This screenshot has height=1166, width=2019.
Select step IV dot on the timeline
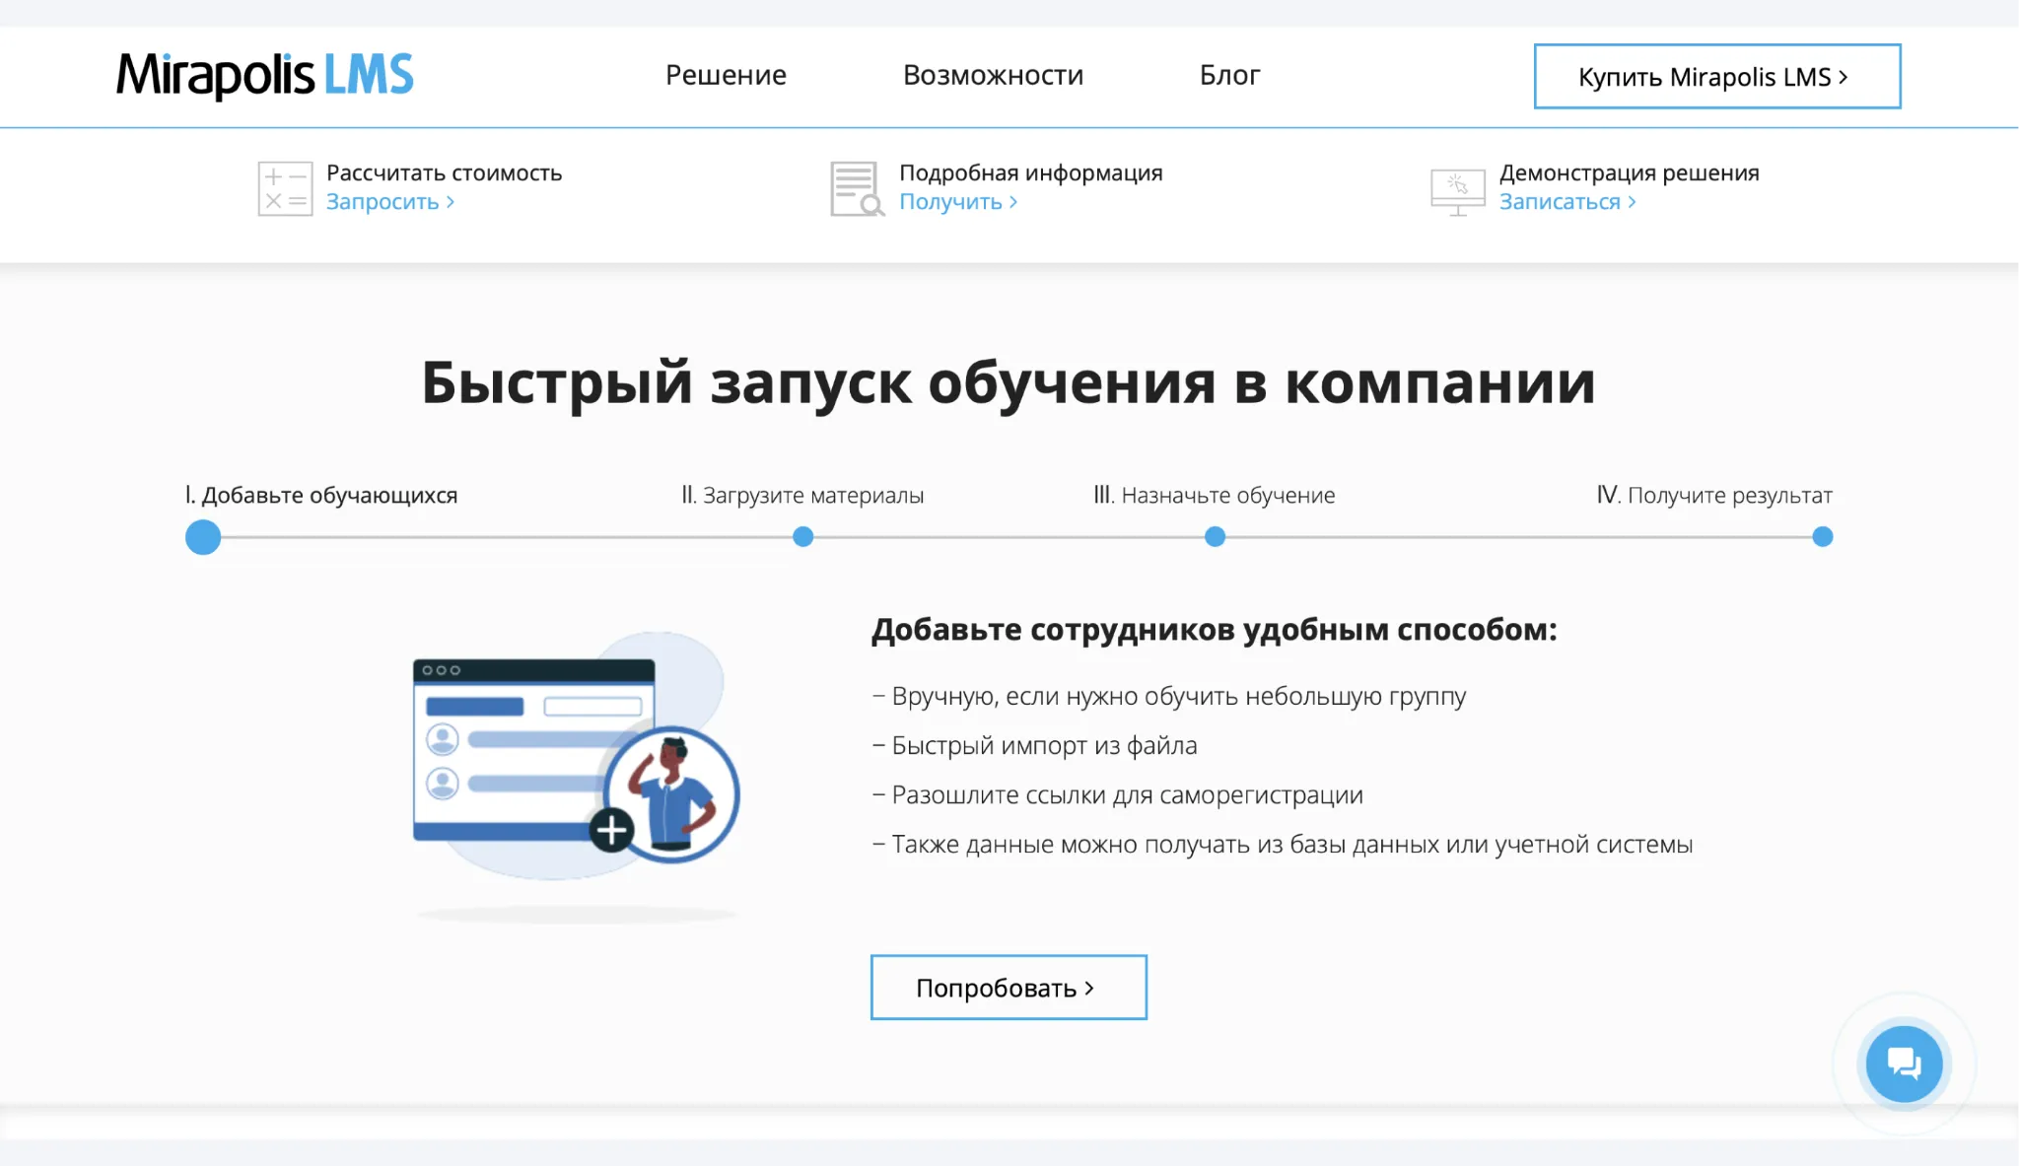1822,537
